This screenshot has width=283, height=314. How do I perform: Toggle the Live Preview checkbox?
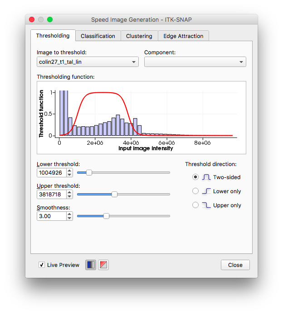click(x=42, y=265)
